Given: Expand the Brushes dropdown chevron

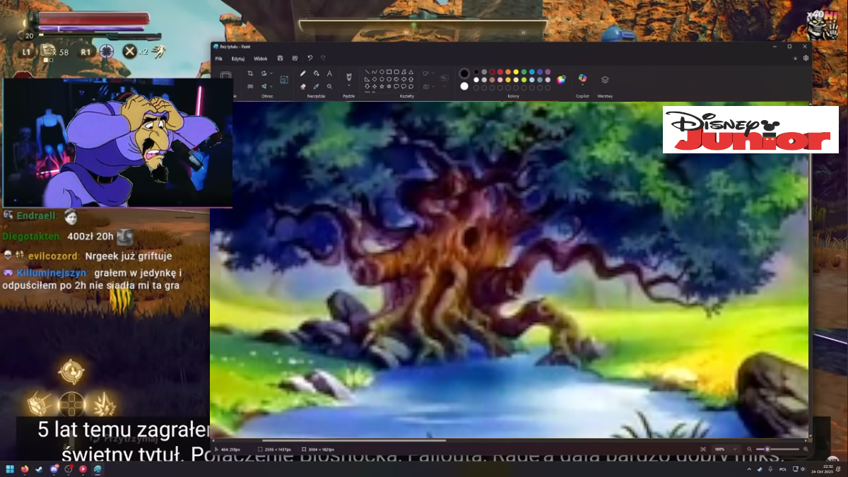Looking at the screenshot, I should click(x=349, y=85).
